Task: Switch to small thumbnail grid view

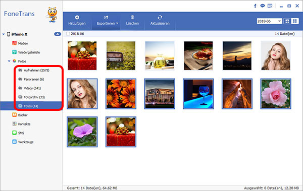Action: 295,21
